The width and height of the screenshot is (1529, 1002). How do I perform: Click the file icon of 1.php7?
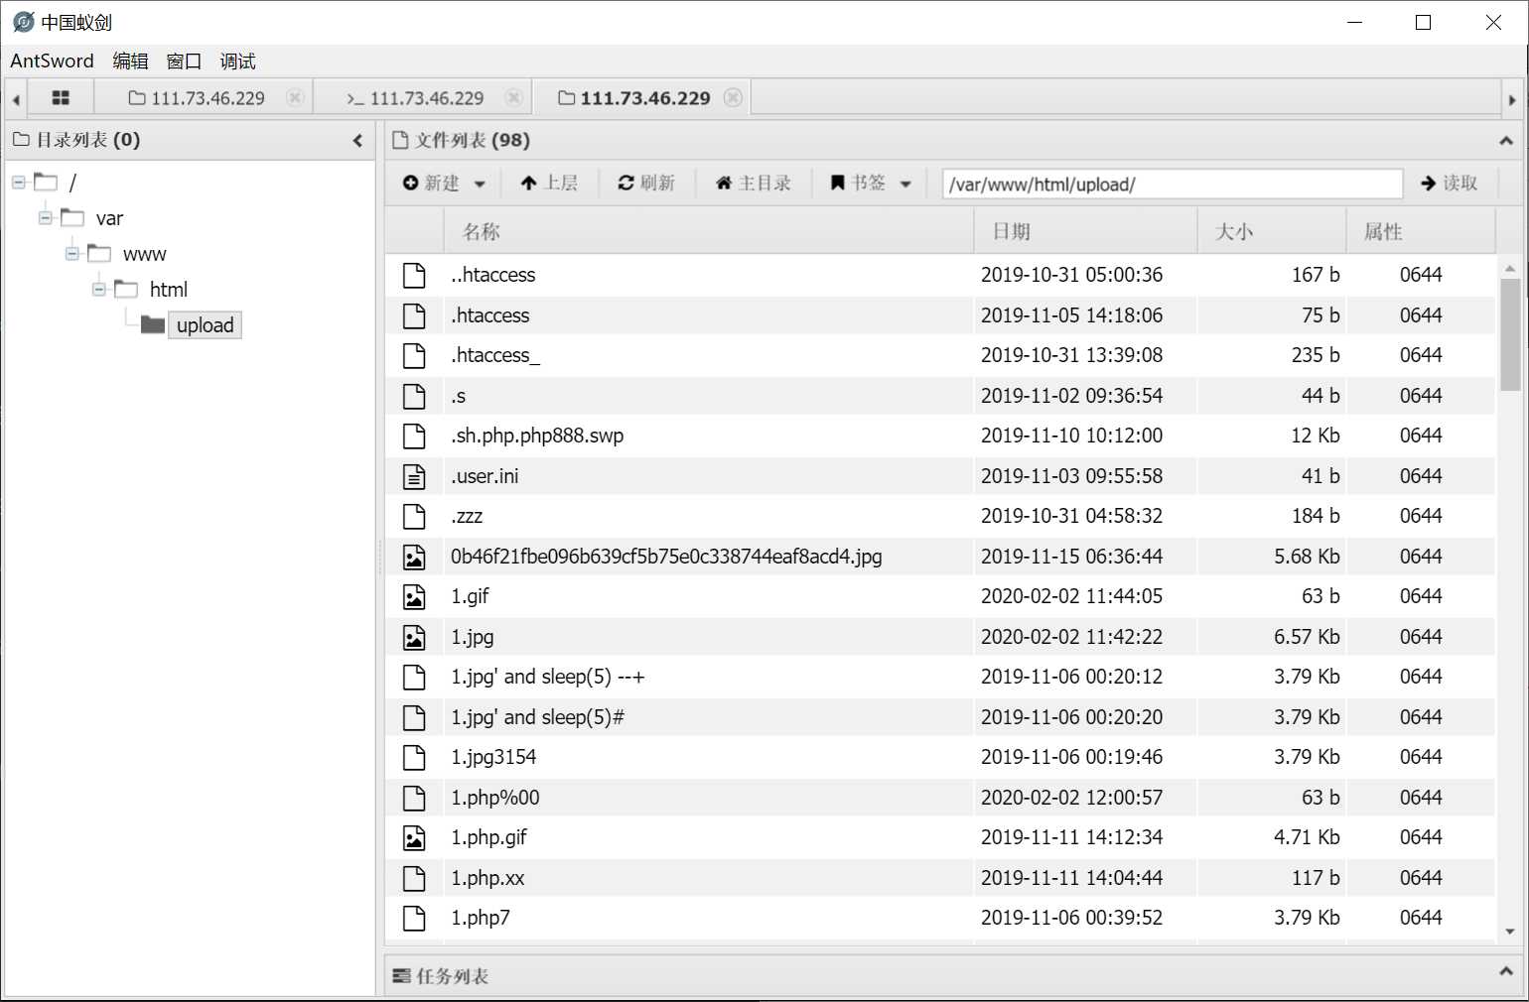click(414, 918)
